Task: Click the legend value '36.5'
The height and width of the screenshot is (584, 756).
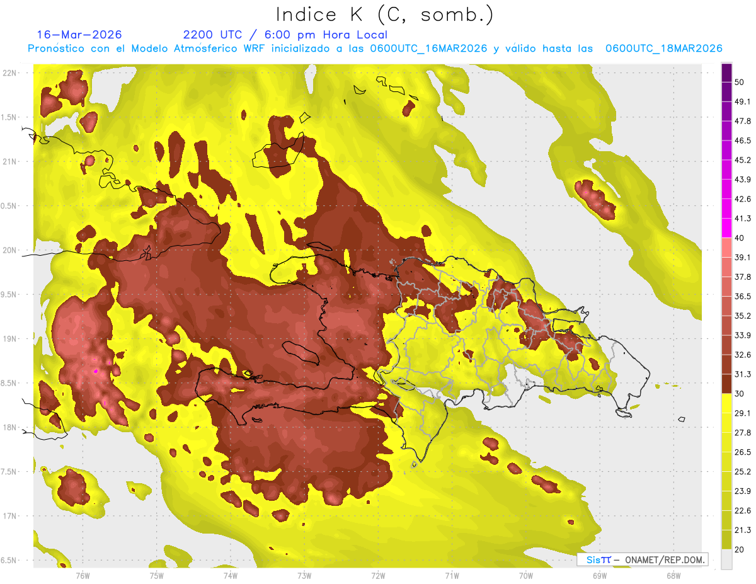Action: click(742, 296)
